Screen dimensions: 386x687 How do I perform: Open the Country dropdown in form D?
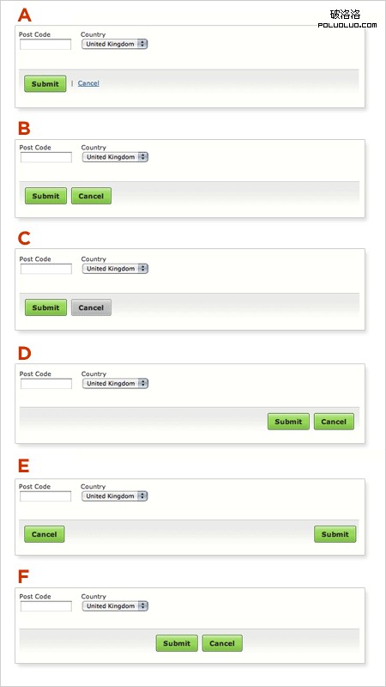click(x=115, y=383)
